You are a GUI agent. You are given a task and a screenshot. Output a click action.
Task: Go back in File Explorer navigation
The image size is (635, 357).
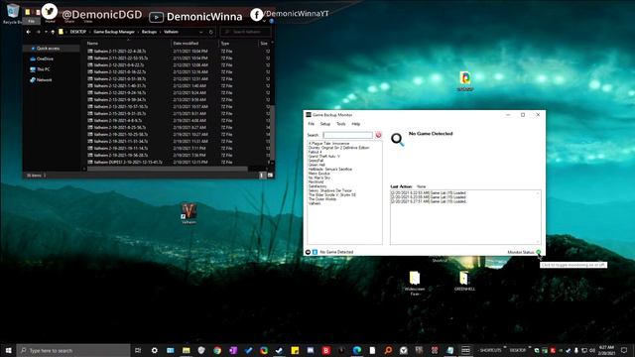pyautogui.click(x=29, y=32)
